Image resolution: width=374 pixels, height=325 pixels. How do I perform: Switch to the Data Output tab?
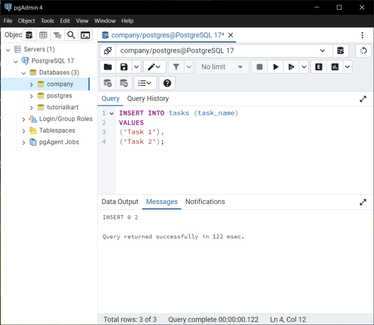point(120,202)
